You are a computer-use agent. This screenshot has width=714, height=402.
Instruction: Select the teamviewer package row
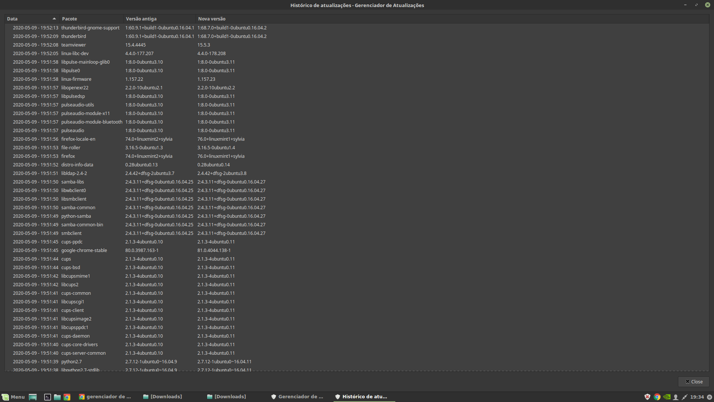coord(74,45)
